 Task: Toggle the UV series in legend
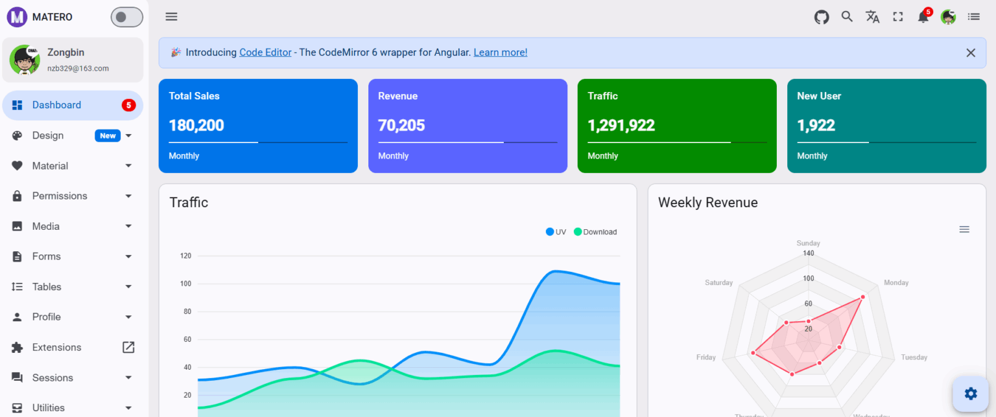tap(556, 232)
